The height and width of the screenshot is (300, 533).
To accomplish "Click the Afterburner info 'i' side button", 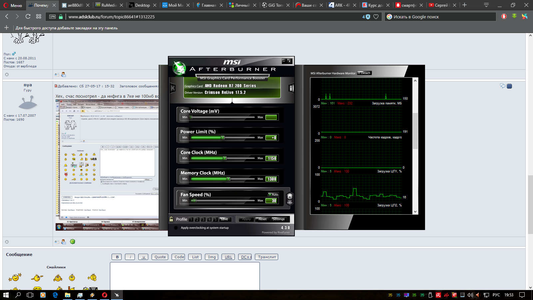I will pyautogui.click(x=291, y=88).
